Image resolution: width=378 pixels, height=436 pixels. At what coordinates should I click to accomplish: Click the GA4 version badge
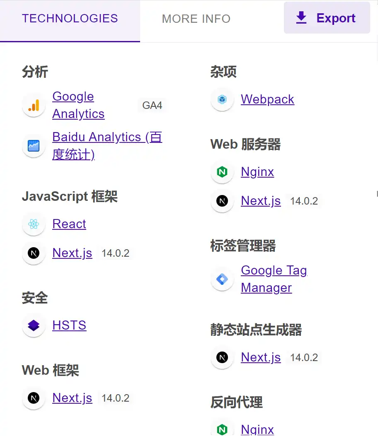[152, 106]
